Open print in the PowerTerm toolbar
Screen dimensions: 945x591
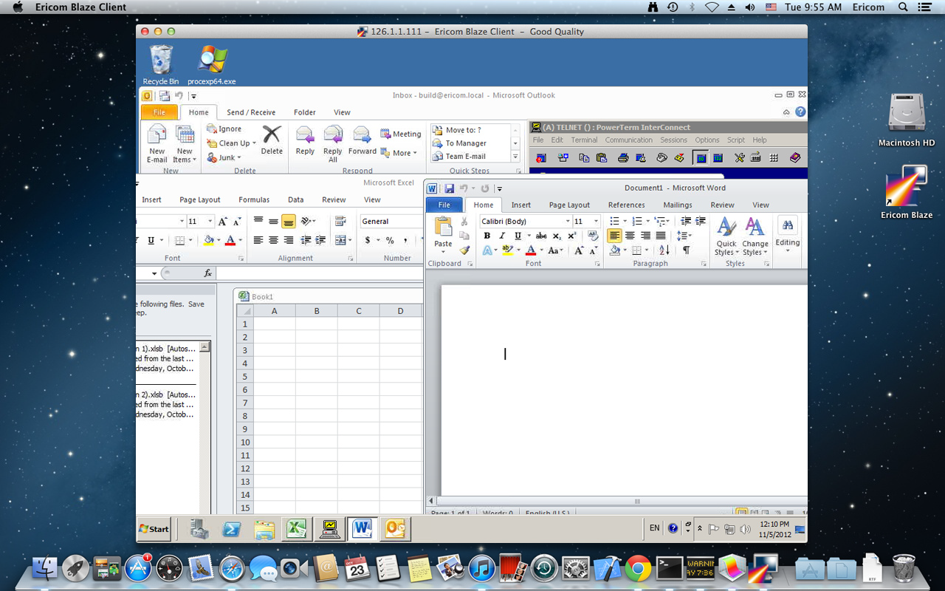click(624, 157)
